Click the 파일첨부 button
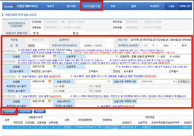This screenshot has width=194, height=136. pyautogui.click(x=40, y=111)
